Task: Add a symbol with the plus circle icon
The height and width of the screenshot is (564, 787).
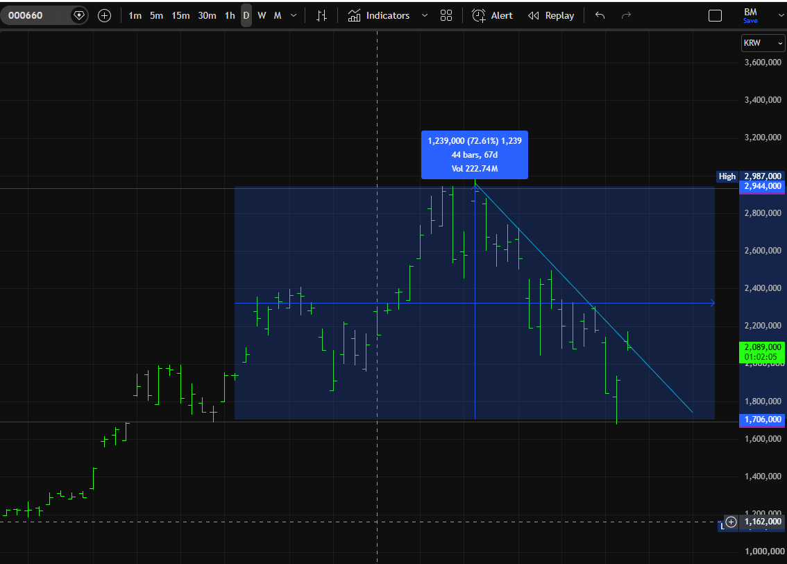Action: coord(104,15)
